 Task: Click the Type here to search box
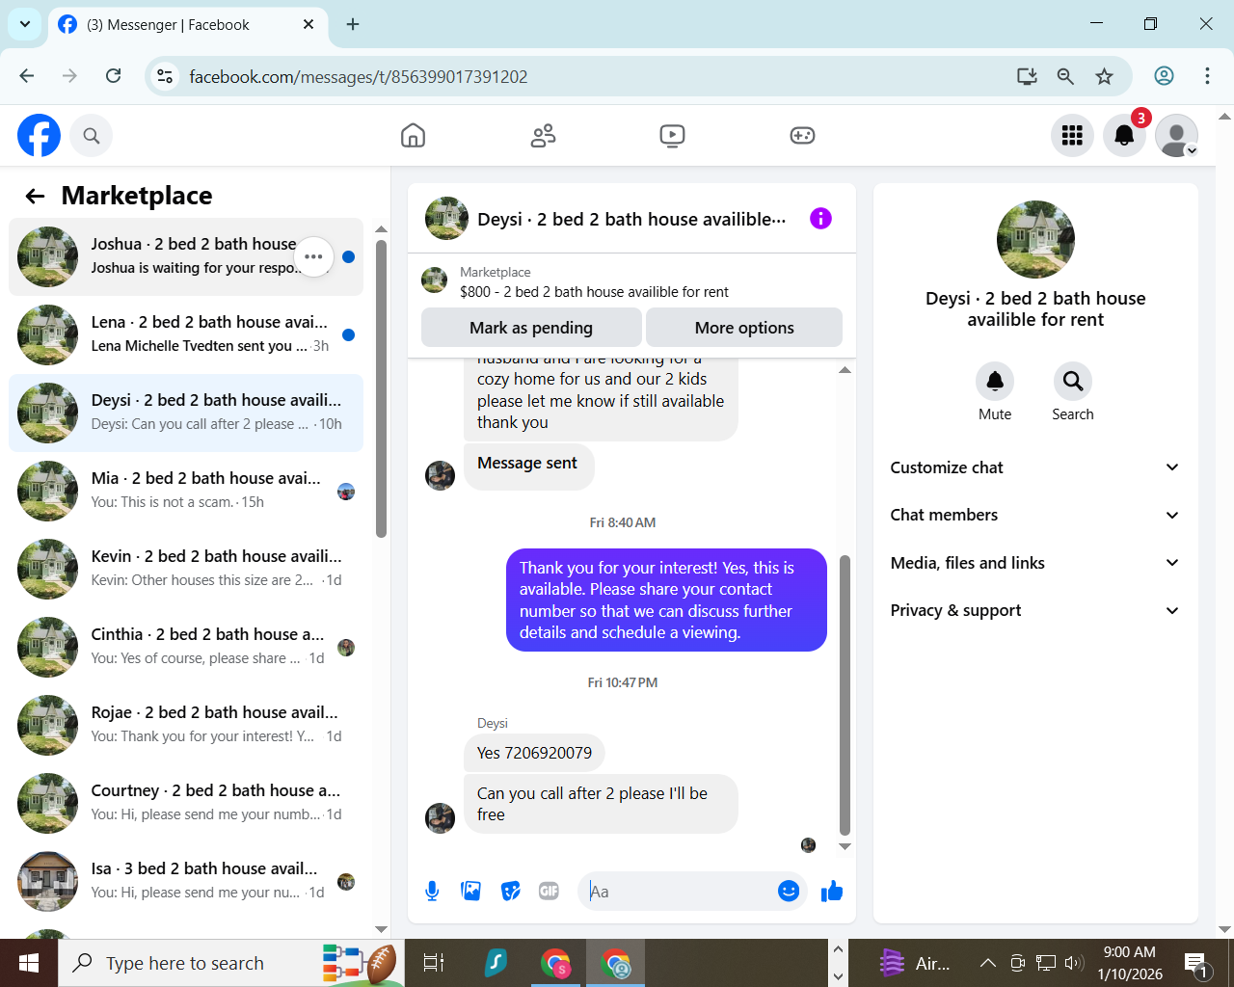click(231, 963)
